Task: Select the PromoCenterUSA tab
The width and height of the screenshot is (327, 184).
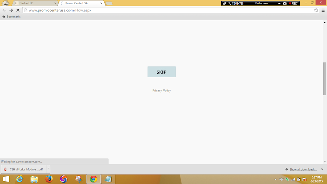Action: (80, 3)
